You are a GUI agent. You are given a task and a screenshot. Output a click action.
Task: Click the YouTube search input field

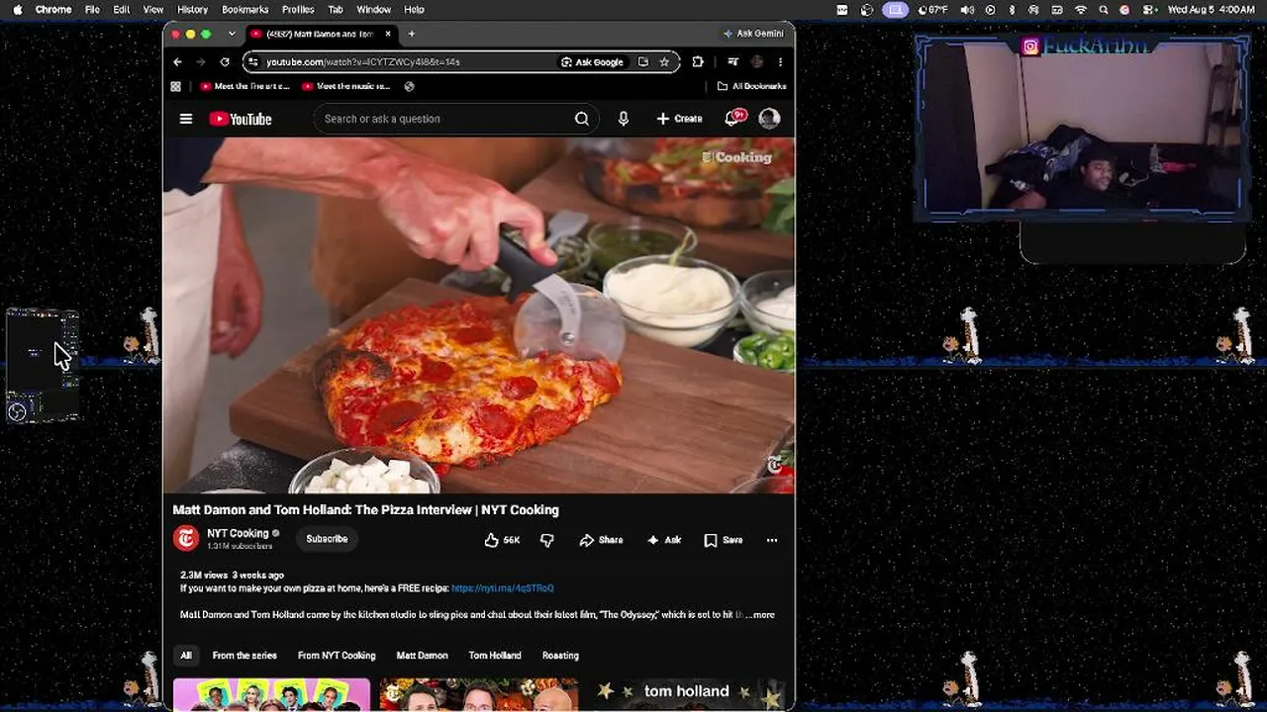point(443,119)
